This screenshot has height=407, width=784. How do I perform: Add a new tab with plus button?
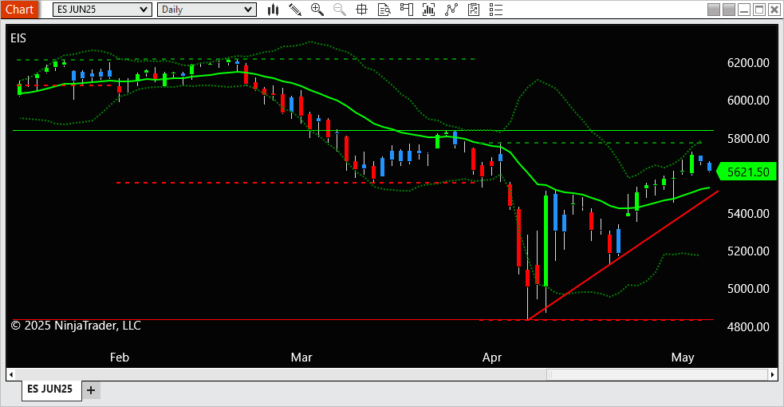click(x=90, y=390)
